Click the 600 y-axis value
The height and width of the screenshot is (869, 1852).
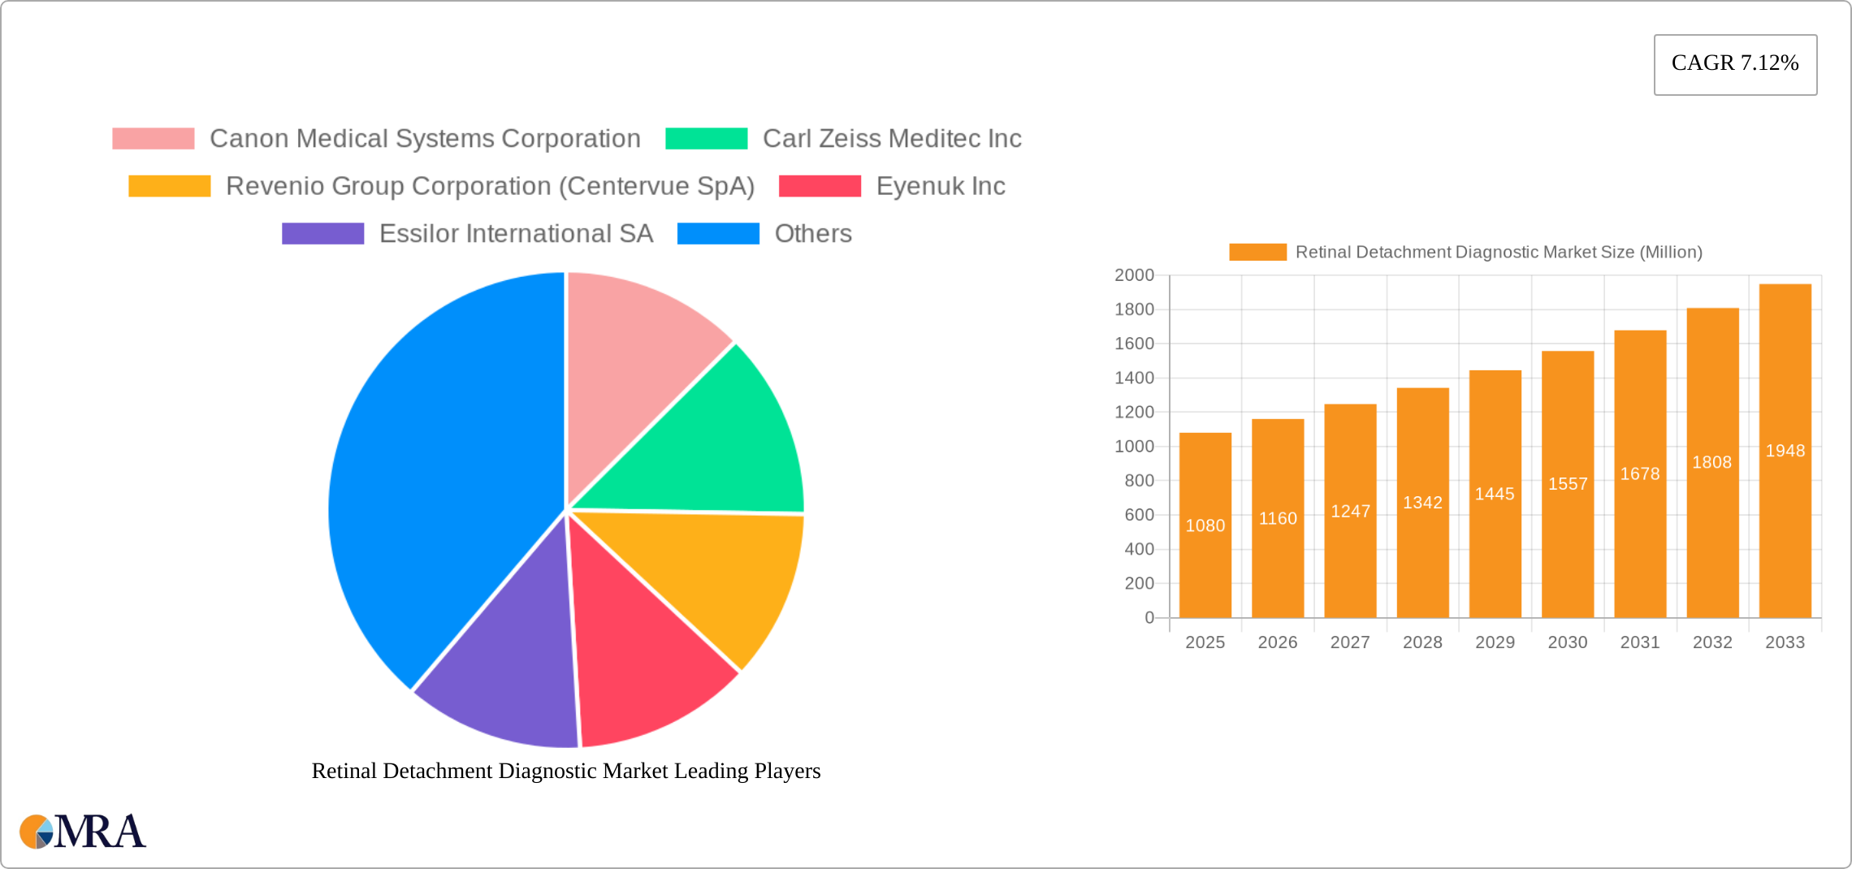(x=1140, y=515)
